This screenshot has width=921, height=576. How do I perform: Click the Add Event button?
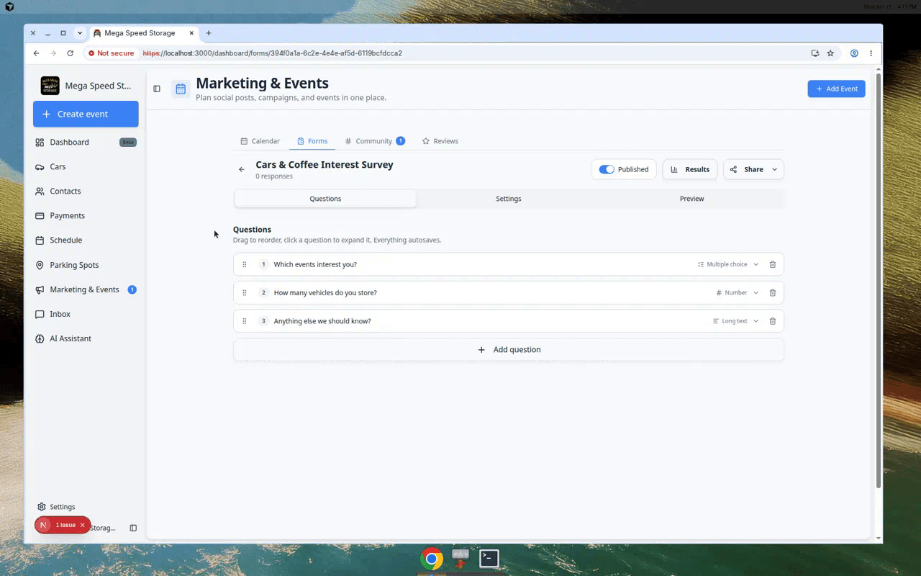pos(836,89)
